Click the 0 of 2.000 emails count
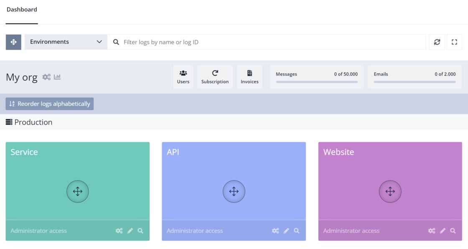This screenshot has width=468, height=249. pyautogui.click(x=445, y=74)
